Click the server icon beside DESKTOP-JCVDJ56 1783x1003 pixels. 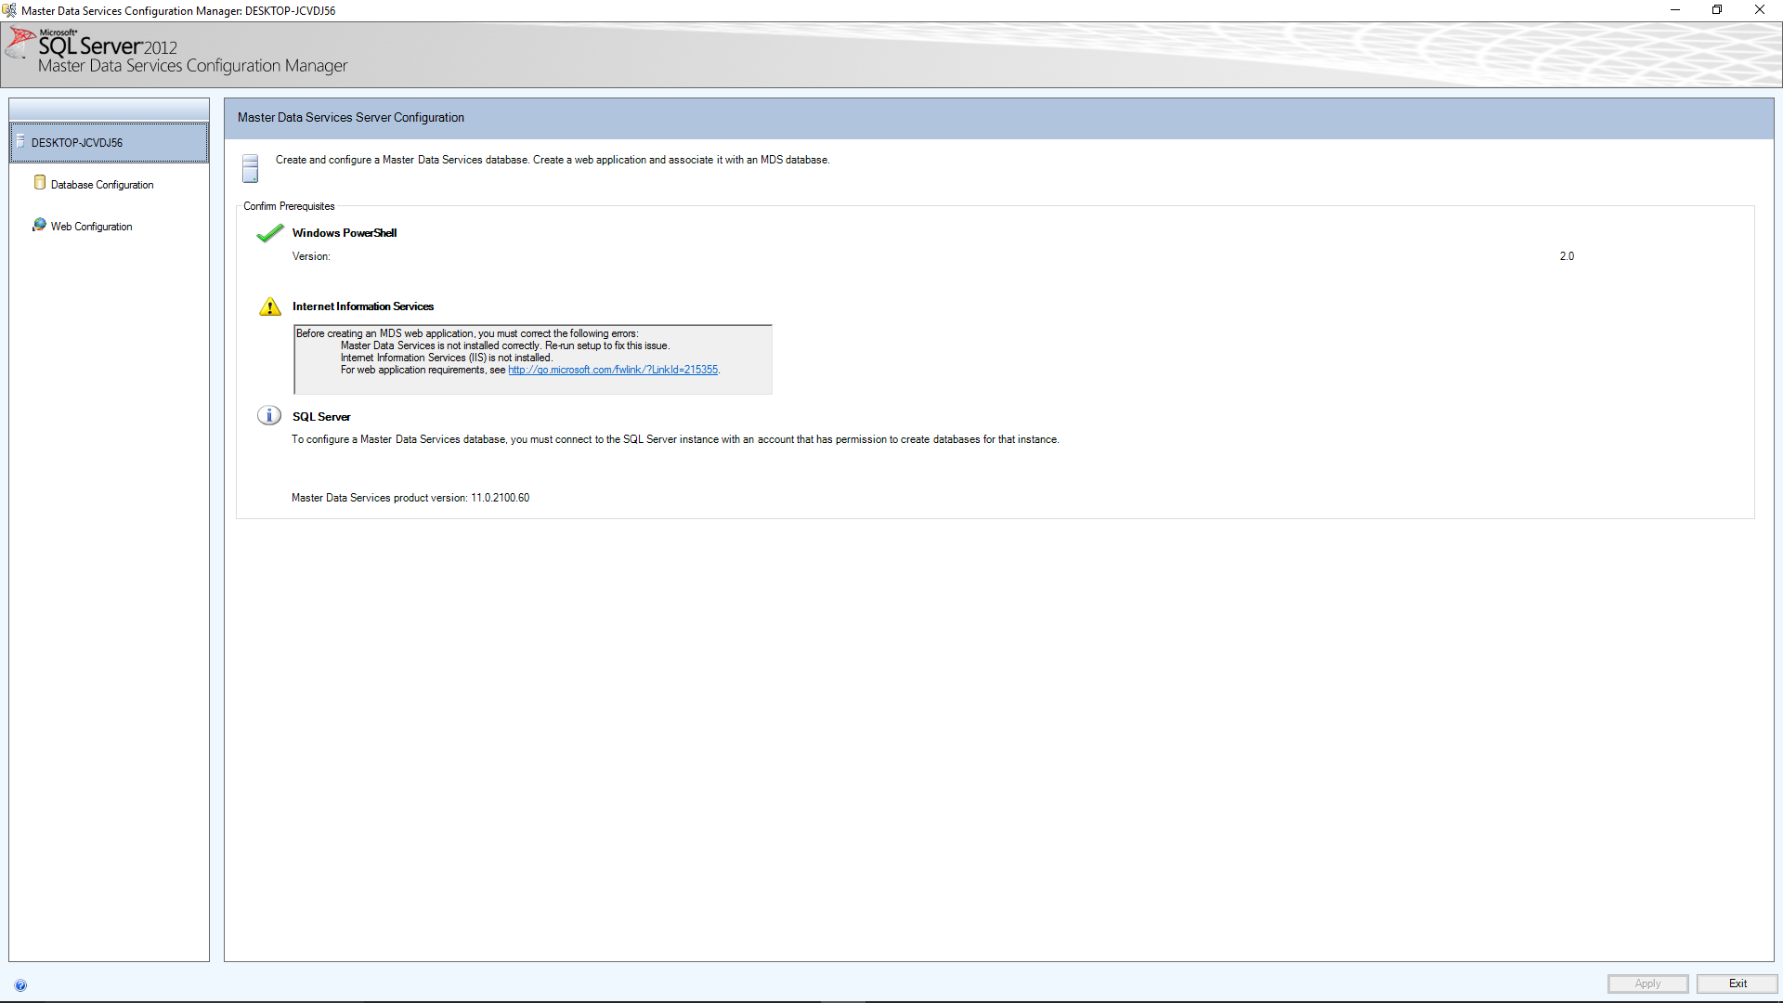[20, 141]
